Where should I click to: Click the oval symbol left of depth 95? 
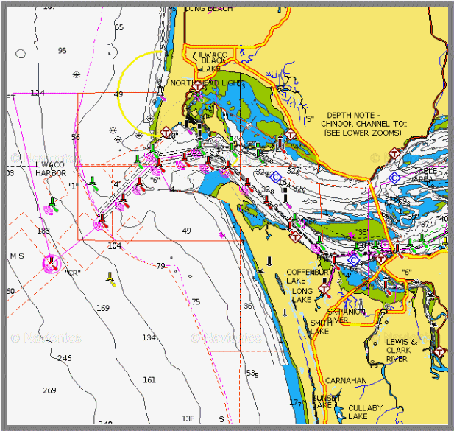pyautogui.click(x=21, y=54)
